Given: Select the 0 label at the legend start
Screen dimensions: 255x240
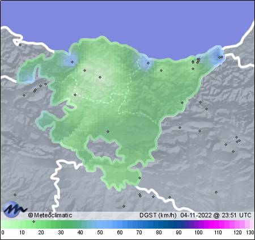Looking at the screenshot, I should pyautogui.click(x=3, y=233).
